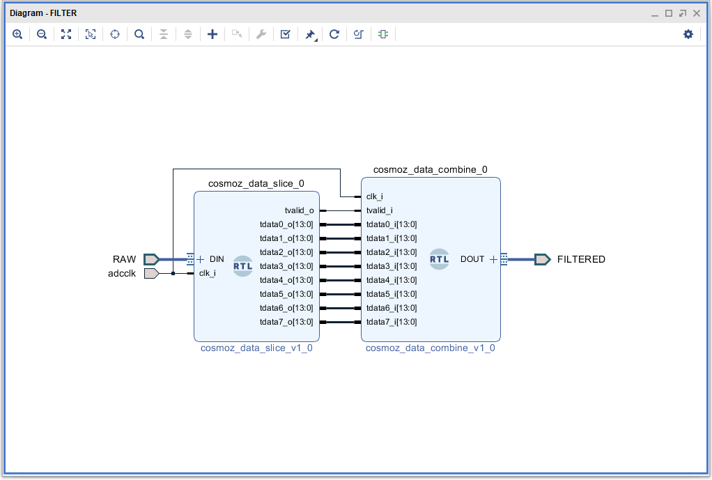The height and width of the screenshot is (480, 712).
Task: Click the grayed Make External icon
Action: pos(237,34)
